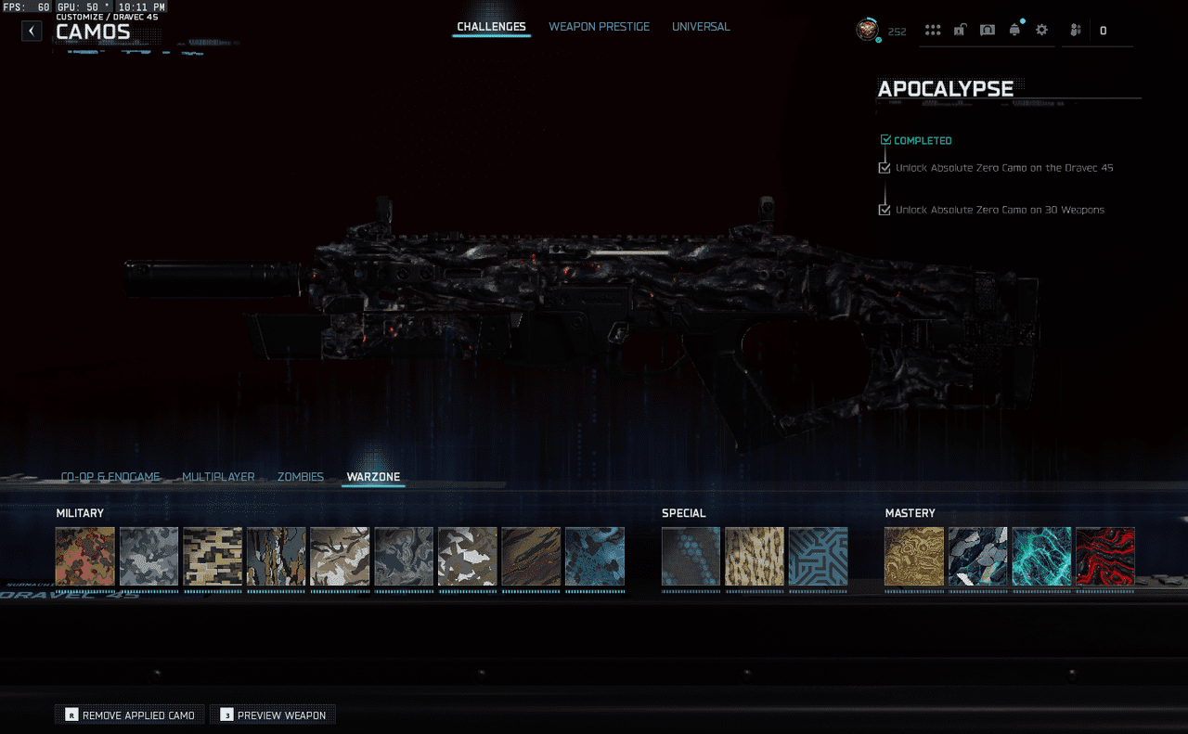Screen dimensions: 1188x734
Task: Open the social friends icon
Action: pyautogui.click(x=1076, y=31)
